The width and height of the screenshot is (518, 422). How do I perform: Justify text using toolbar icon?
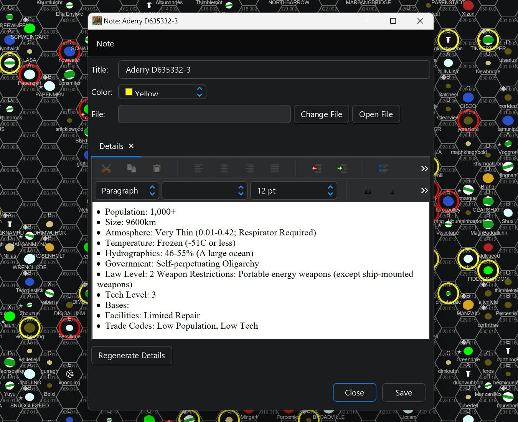click(275, 168)
